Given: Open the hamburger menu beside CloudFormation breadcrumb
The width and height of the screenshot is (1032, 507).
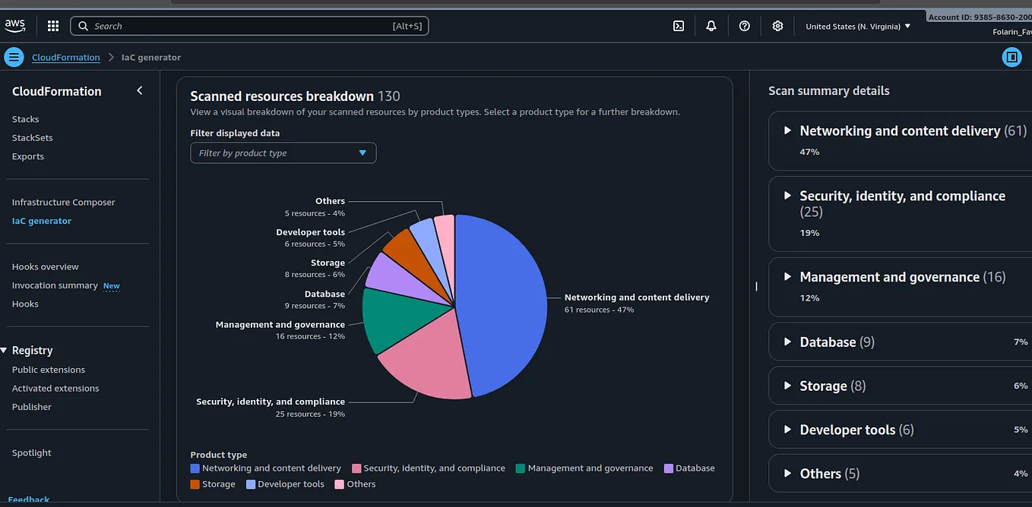Looking at the screenshot, I should point(14,57).
